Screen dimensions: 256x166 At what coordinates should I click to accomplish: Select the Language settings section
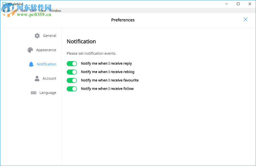[48, 93]
